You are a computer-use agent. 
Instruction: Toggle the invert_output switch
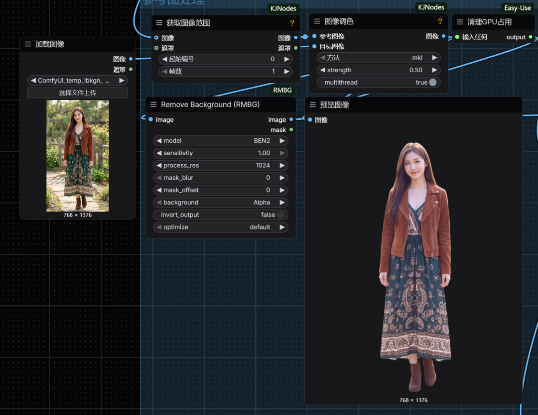pyautogui.click(x=280, y=215)
